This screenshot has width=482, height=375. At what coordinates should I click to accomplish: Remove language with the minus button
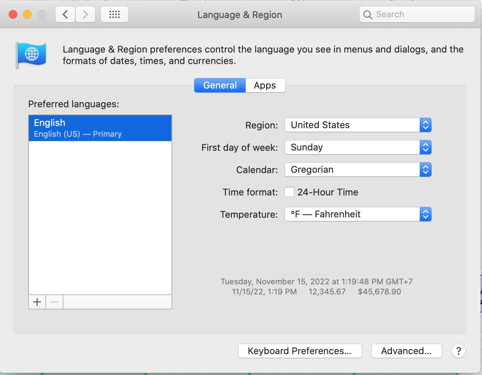point(54,302)
